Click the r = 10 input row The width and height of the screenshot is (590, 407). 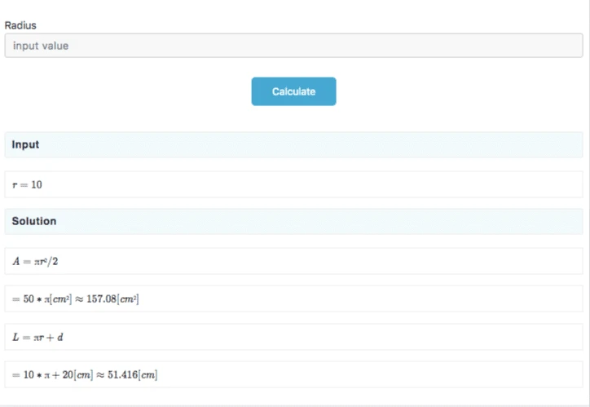[x=293, y=184]
